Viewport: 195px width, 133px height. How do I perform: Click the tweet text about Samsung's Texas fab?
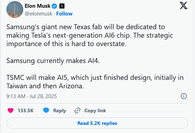click(x=89, y=35)
